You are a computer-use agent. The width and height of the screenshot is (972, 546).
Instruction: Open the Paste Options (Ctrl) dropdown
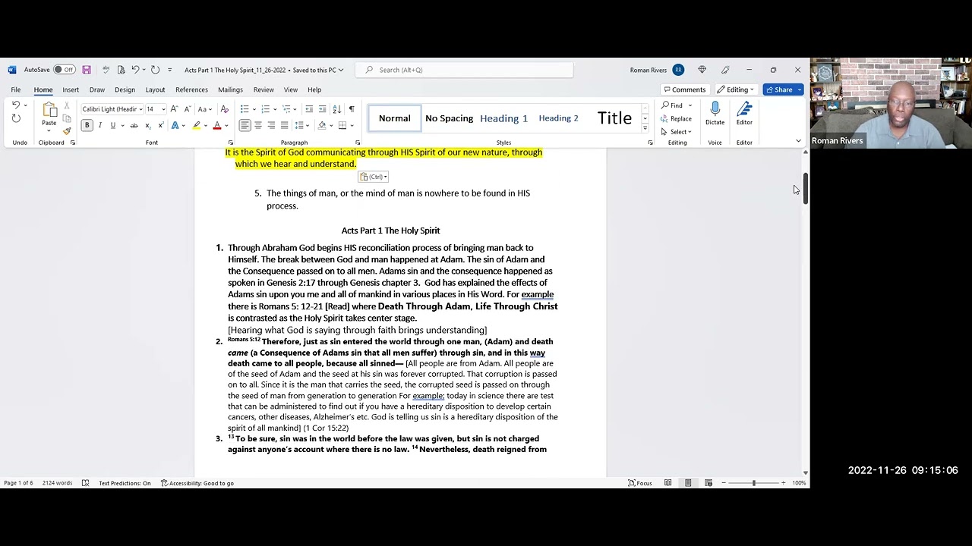tap(374, 177)
